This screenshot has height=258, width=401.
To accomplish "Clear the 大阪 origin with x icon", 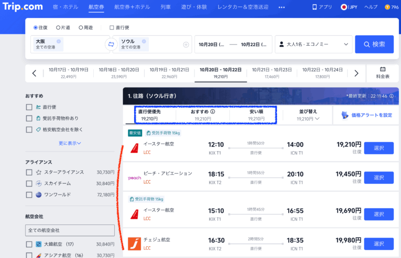I will pyautogui.click(x=59, y=41).
